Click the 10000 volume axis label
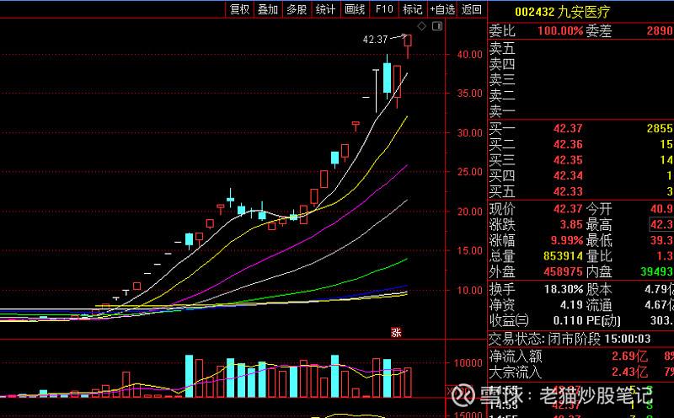Viewport: 674px width, 418px height. (468, 363)
